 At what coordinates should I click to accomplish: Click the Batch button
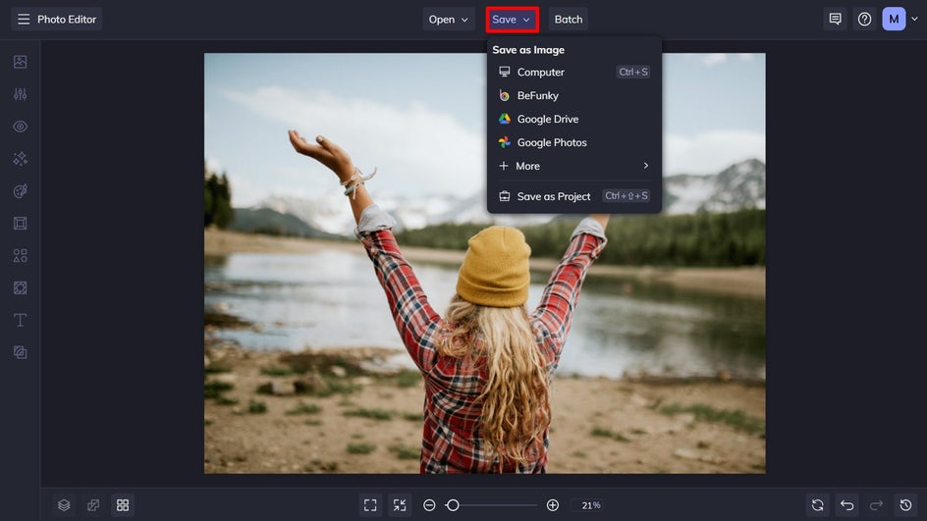tap(569, 19)
